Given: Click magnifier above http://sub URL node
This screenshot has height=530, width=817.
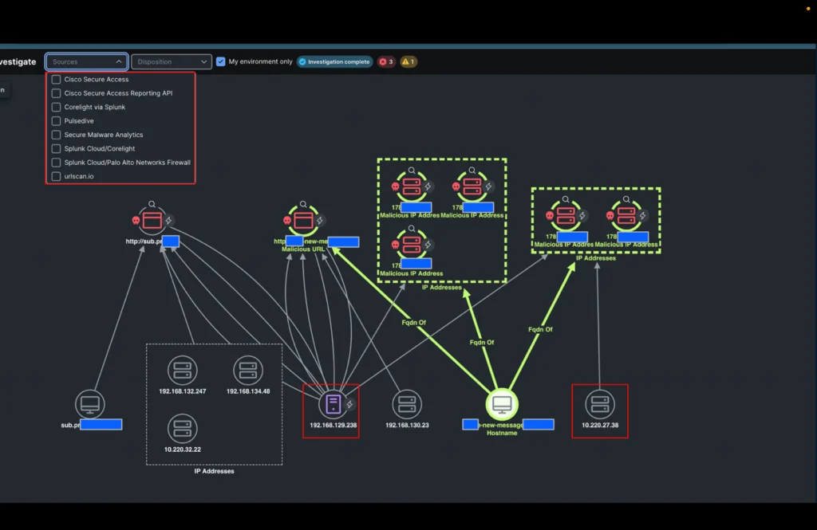Looking at the screenshot, I should tap(152, 204).
